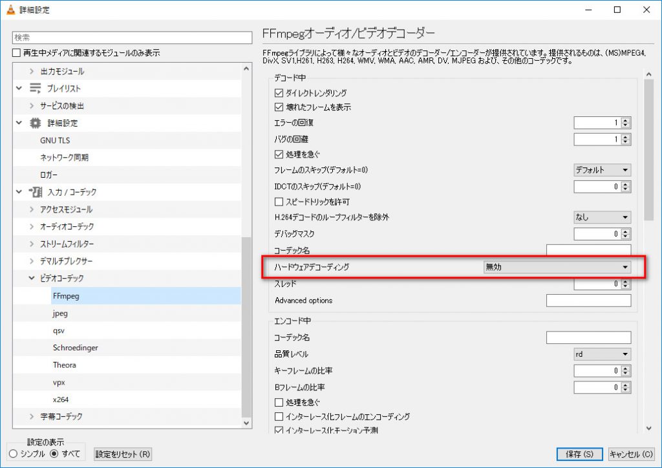Select the jpeg tree item
Viewport: 662px width, 468px height.
coord(60,313)
